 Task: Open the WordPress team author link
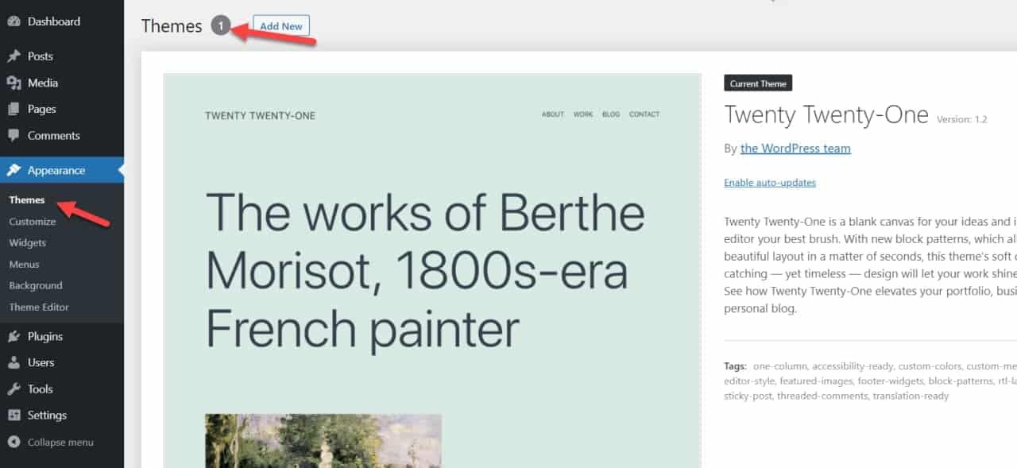(795, 149)
